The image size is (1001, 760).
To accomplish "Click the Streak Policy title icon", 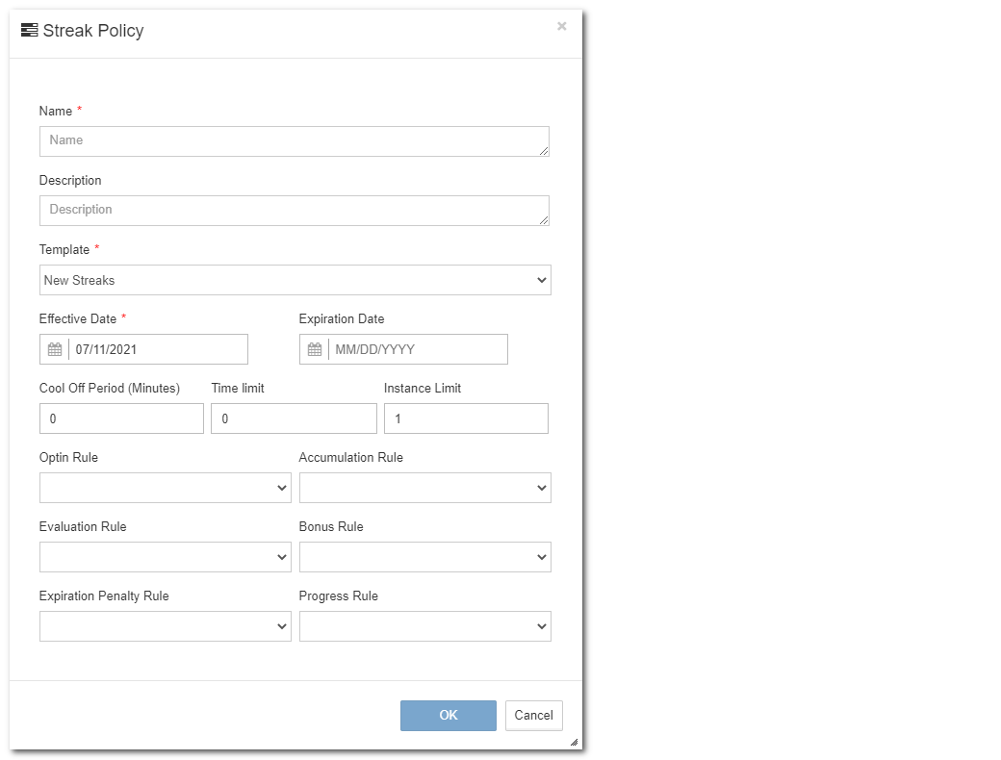I will tap(30, 31).
